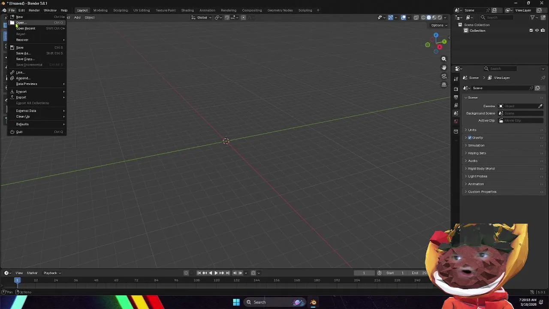Open the zoom view magnifier gizmo
This screenshot has width=549, height=309.
coord(444,59)
